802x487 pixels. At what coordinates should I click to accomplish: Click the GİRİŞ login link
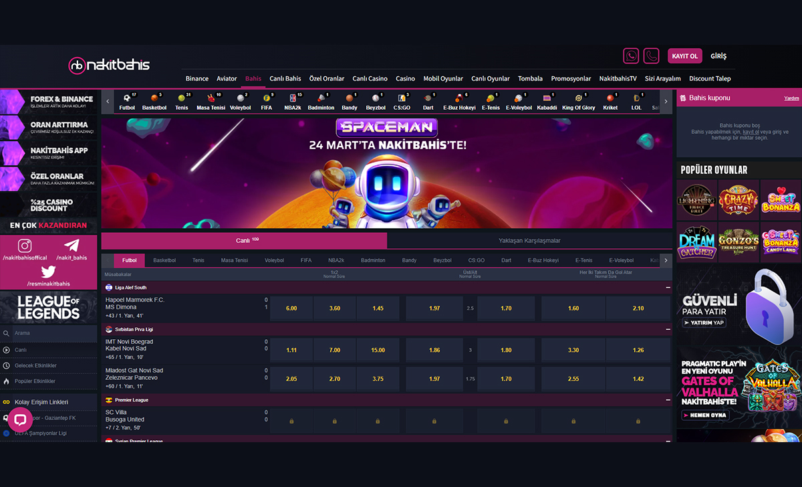[718, 56]
